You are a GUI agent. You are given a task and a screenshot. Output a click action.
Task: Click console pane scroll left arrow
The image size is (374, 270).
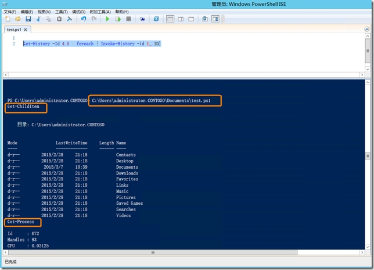point(6,253)
